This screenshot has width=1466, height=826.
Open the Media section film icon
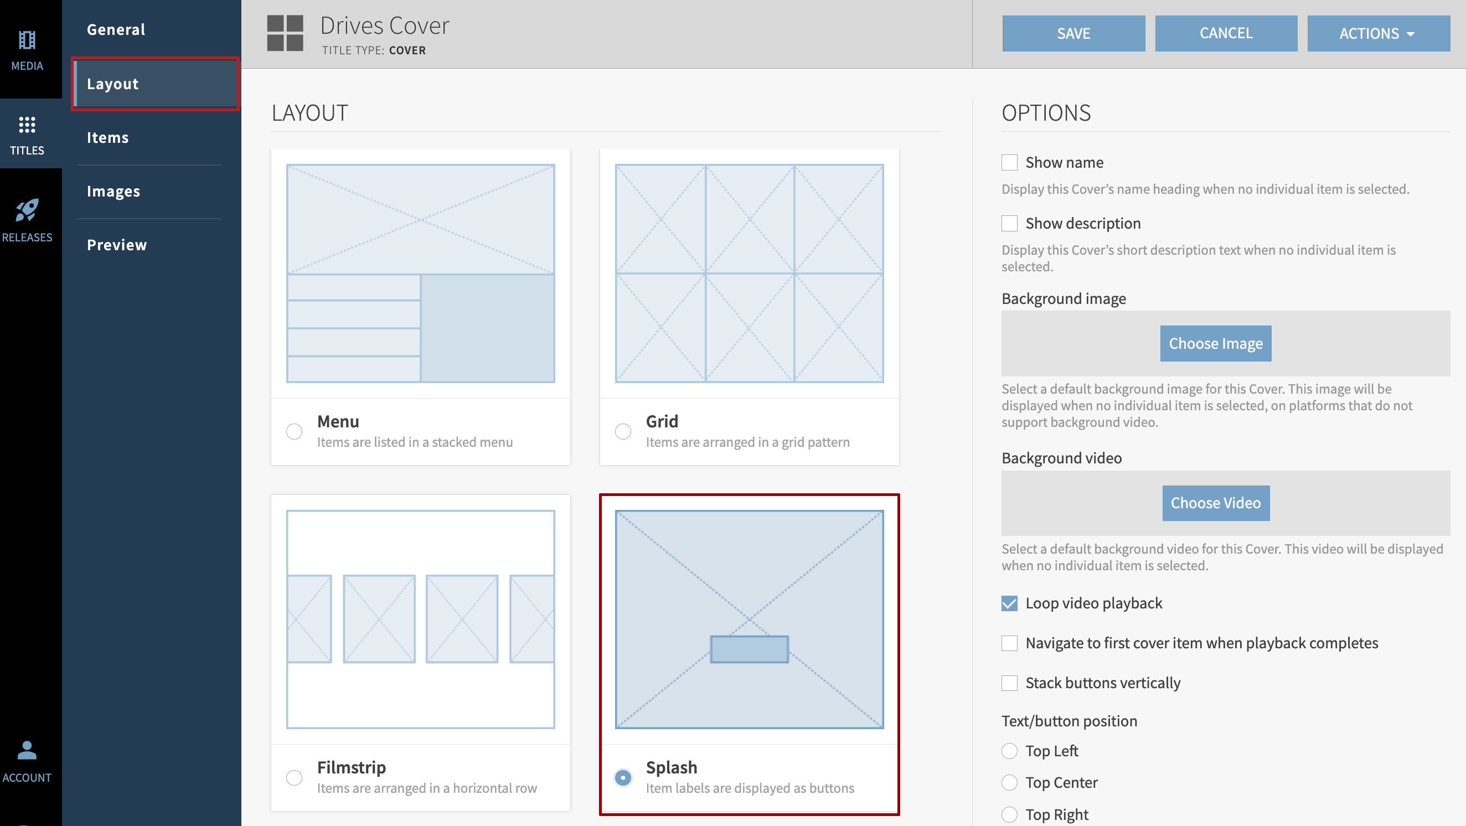point(27,40)
